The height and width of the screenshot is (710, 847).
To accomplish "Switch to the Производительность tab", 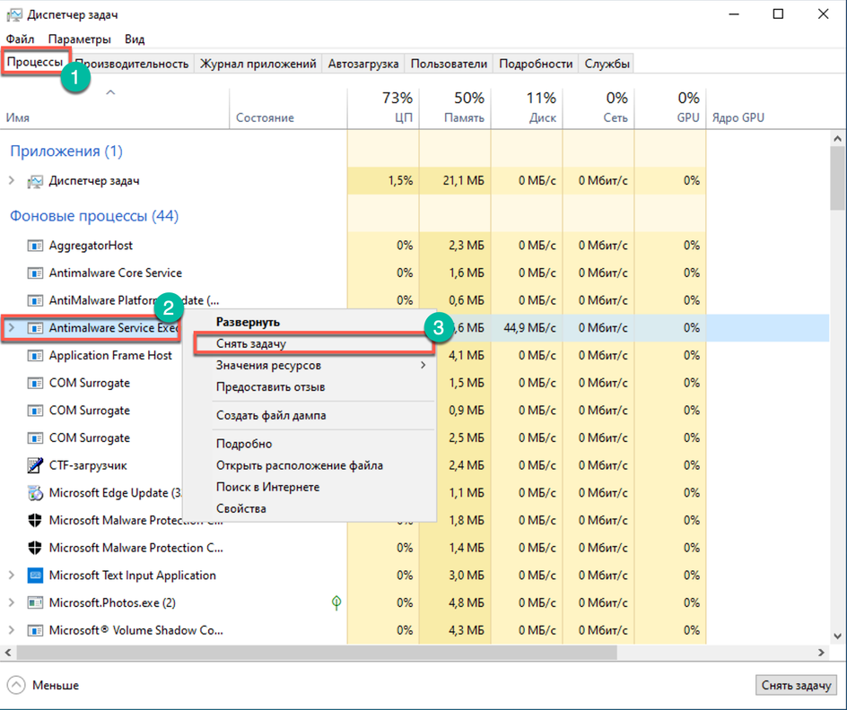I will point(133,64).
